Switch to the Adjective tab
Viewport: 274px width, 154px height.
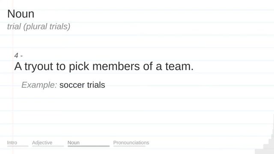[42, 142]
